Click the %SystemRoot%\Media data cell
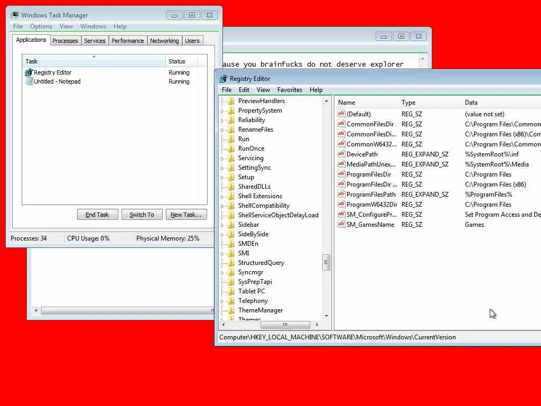The width and height of the screenshot is (541, 406). point(497,164)
